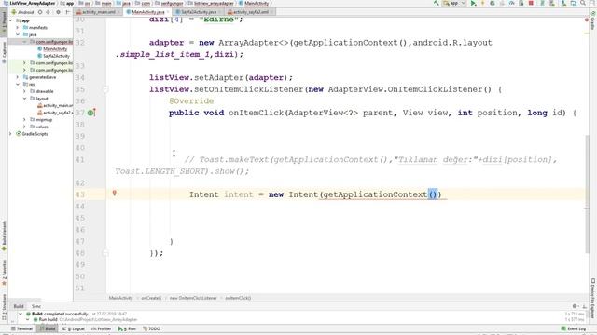Fold the listener block at line 35
The height and width of the screenshot is (335, 597).
click(x=105, y=89)
